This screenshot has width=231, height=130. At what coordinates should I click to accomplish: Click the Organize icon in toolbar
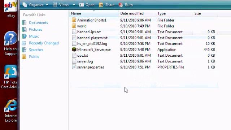click(25, 5)
